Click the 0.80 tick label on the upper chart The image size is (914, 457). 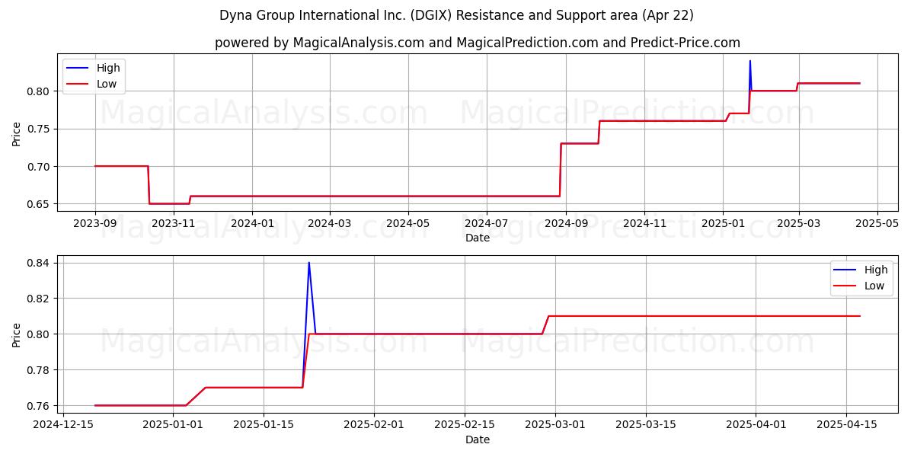pos(39,91)
